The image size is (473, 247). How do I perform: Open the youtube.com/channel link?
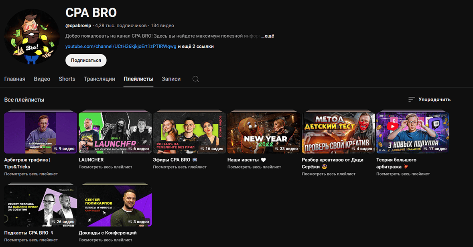click(121, 47)
